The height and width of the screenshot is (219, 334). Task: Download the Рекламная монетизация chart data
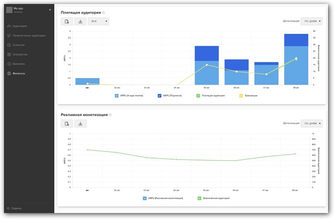point(80,123)
